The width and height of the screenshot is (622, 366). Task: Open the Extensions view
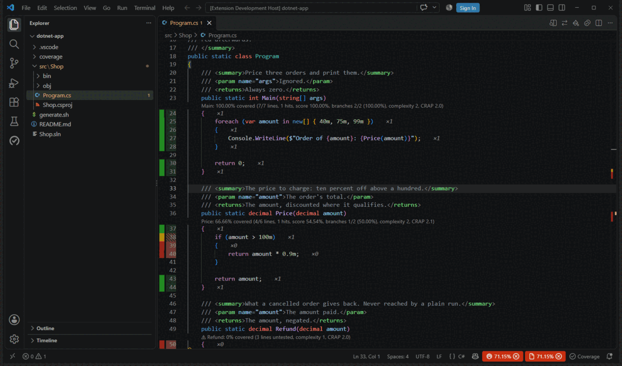pos(14,102)
